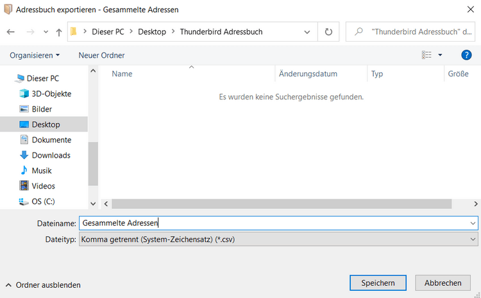Click the sidebar scroll down arrow
This screenshot has height=298, width=481.
[93, 204]
